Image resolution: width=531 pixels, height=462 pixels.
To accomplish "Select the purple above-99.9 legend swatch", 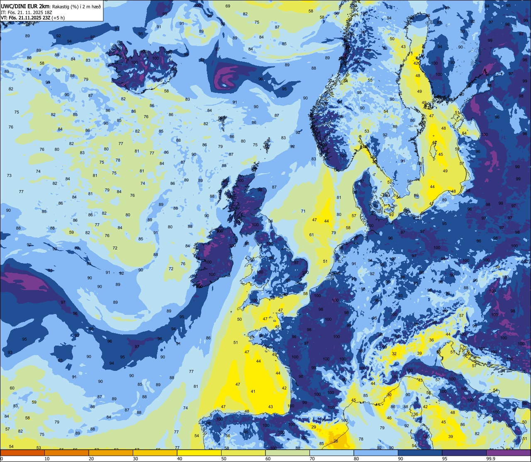I will tap(508, 452).
